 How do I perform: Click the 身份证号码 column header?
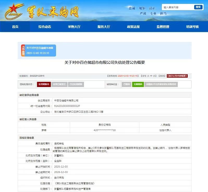(105, 125)
